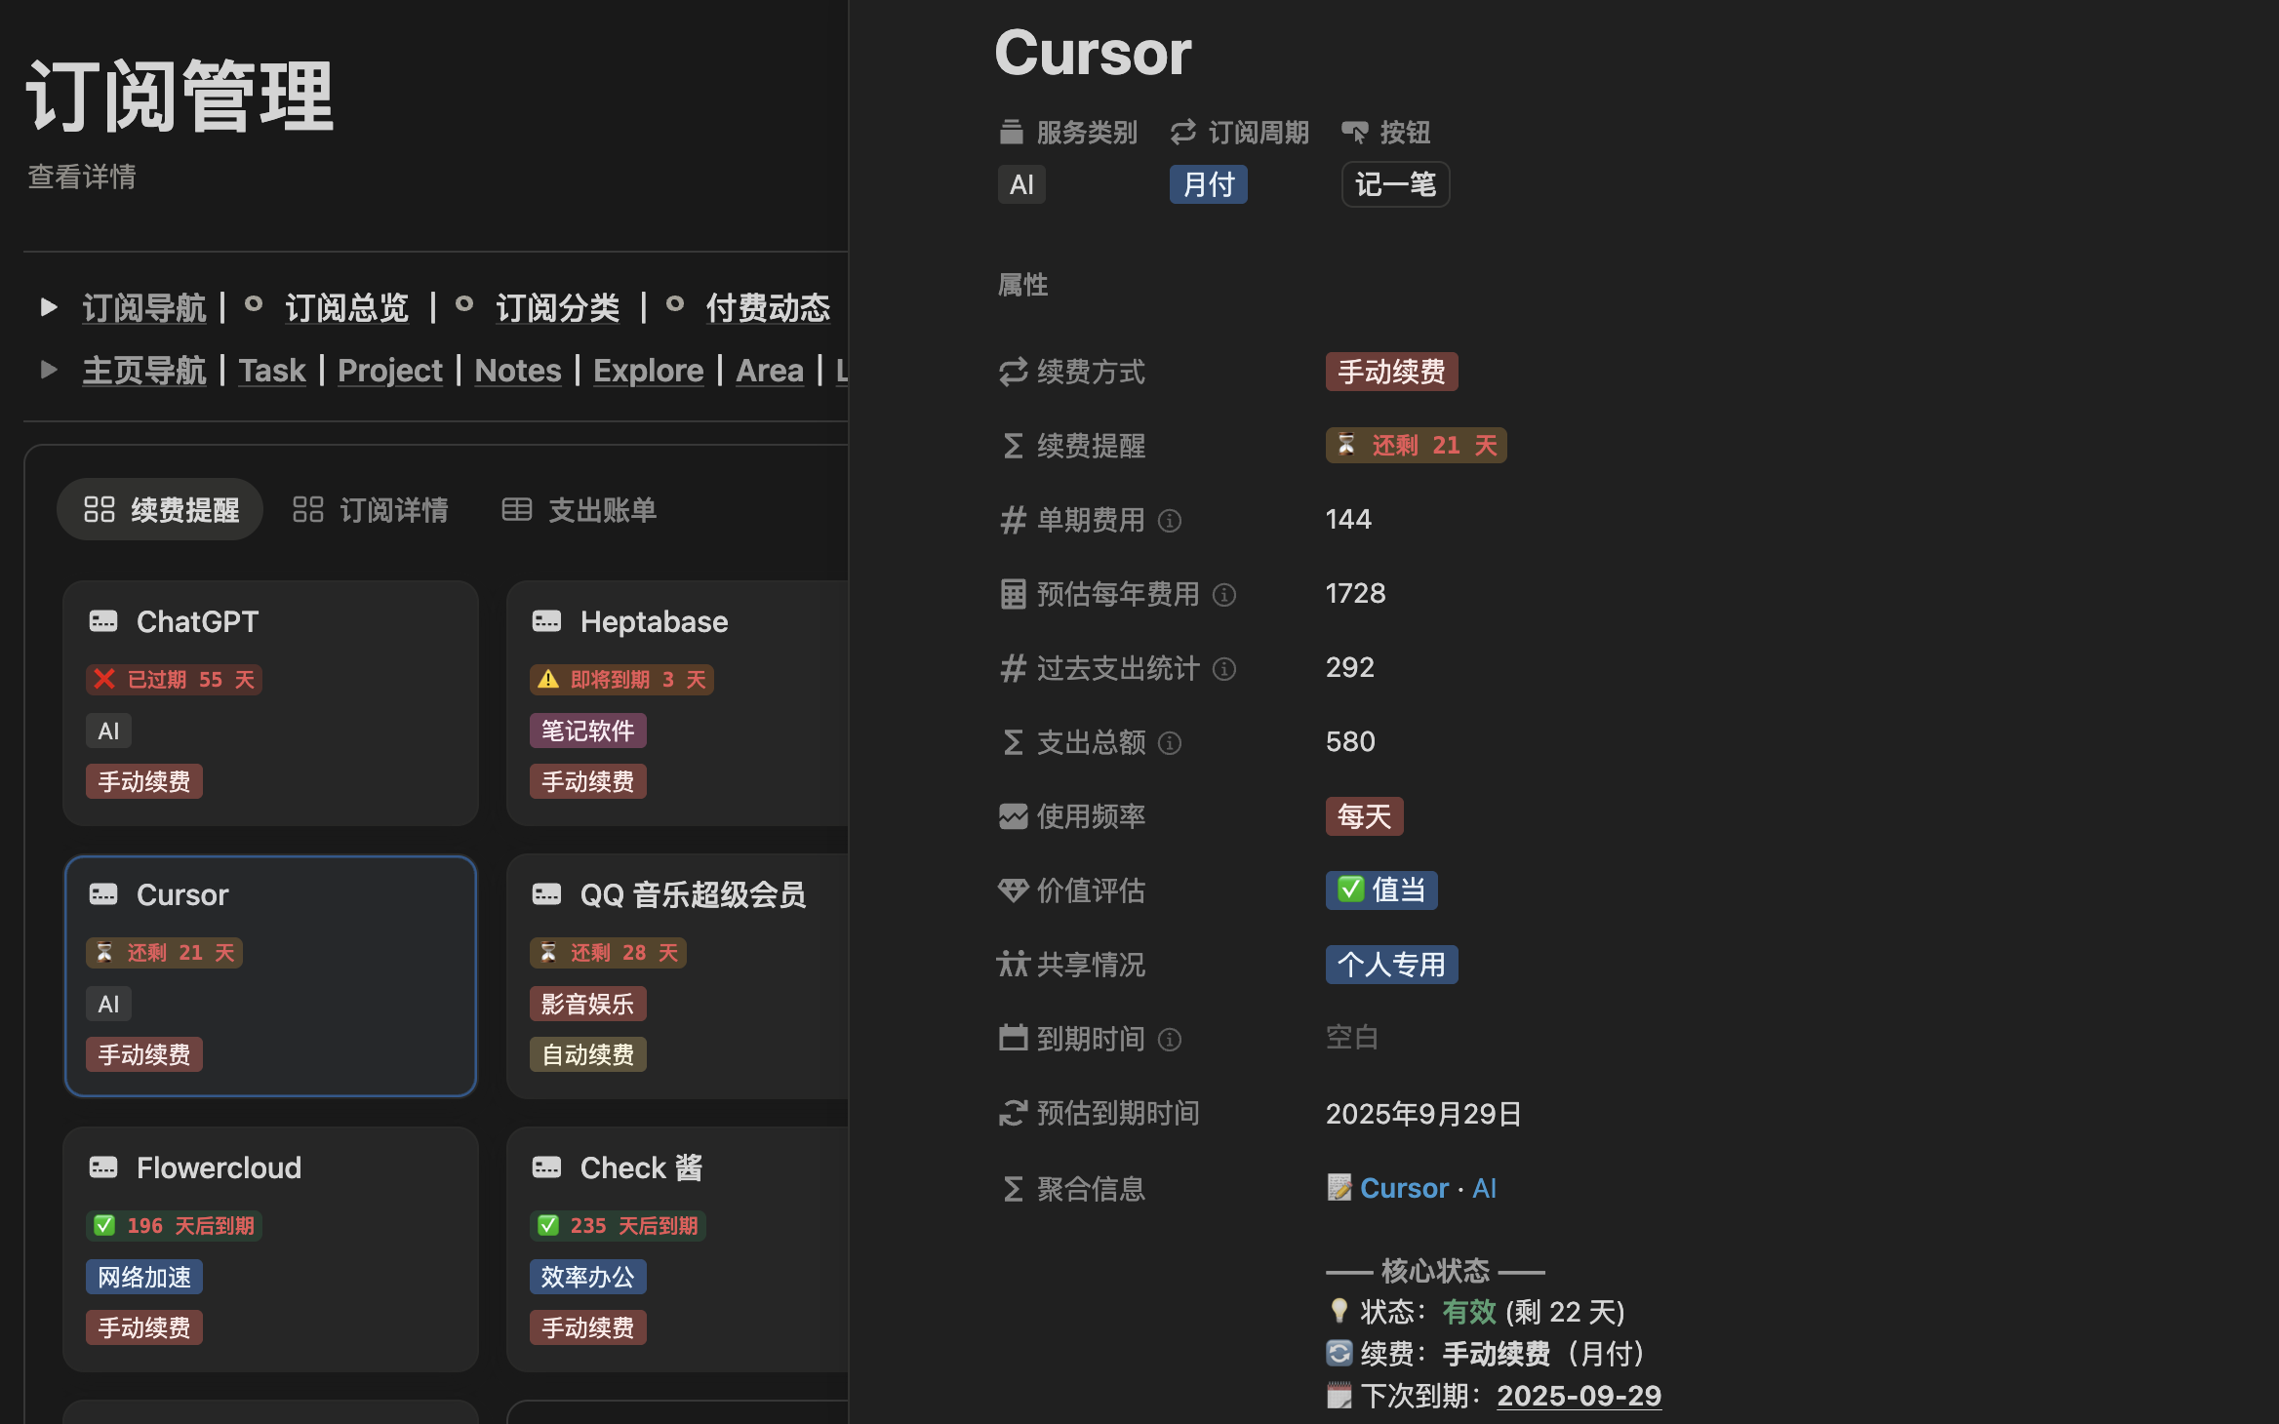Select the 手动续费 tag under 续费方式

pyautogui.click(x=1391, y=372)
